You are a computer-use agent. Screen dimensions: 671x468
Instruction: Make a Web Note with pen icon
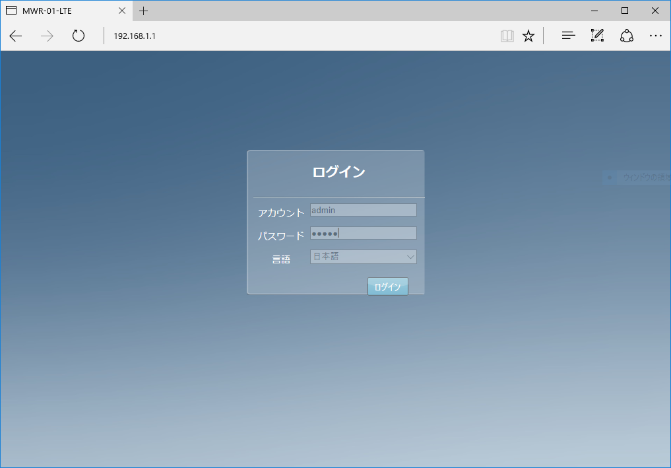coord(597,36)
